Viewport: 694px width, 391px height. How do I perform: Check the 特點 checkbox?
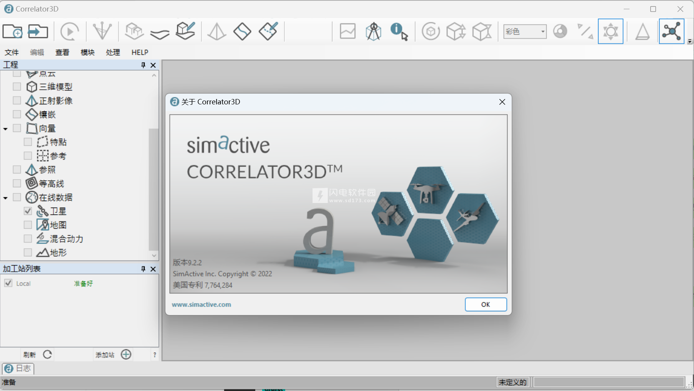click(28, 142)
